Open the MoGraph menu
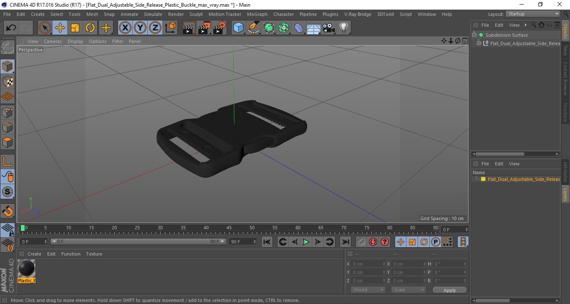570x304 pixels. point(257,14)
